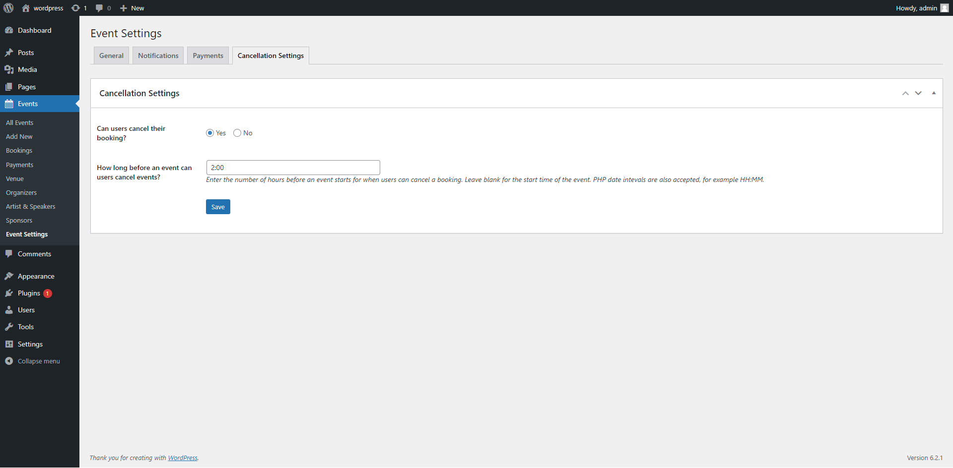Click the 'Can users cancel their booking?' label
The height and width of the screenshot is (468, 953).
(x=131, y=133)
